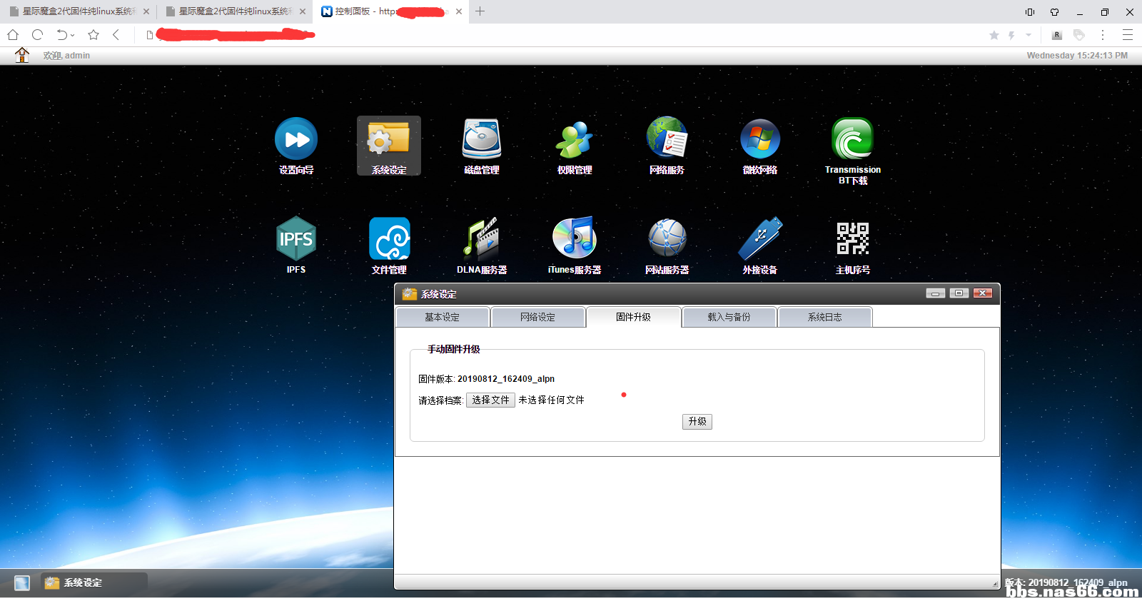
Task: Switch to 网络设定 tab
Action: (x=537, y=317)
